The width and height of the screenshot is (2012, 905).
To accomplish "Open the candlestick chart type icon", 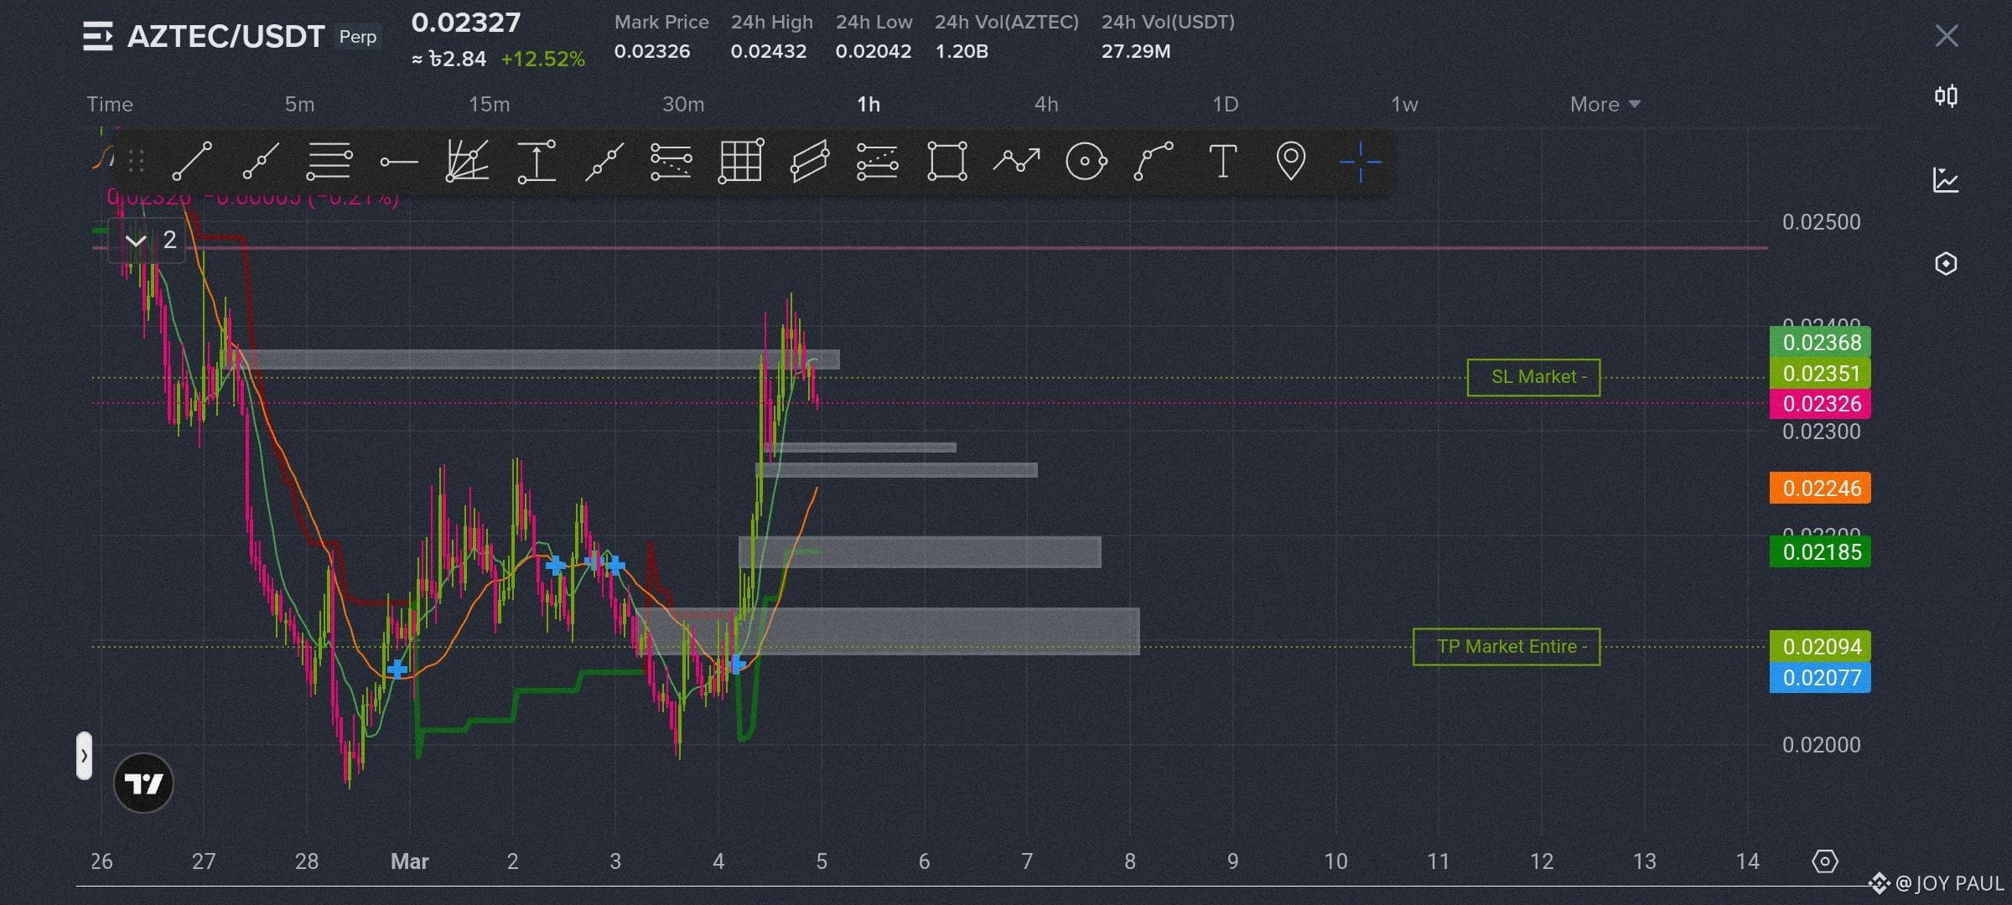I will pos(1946,96).
